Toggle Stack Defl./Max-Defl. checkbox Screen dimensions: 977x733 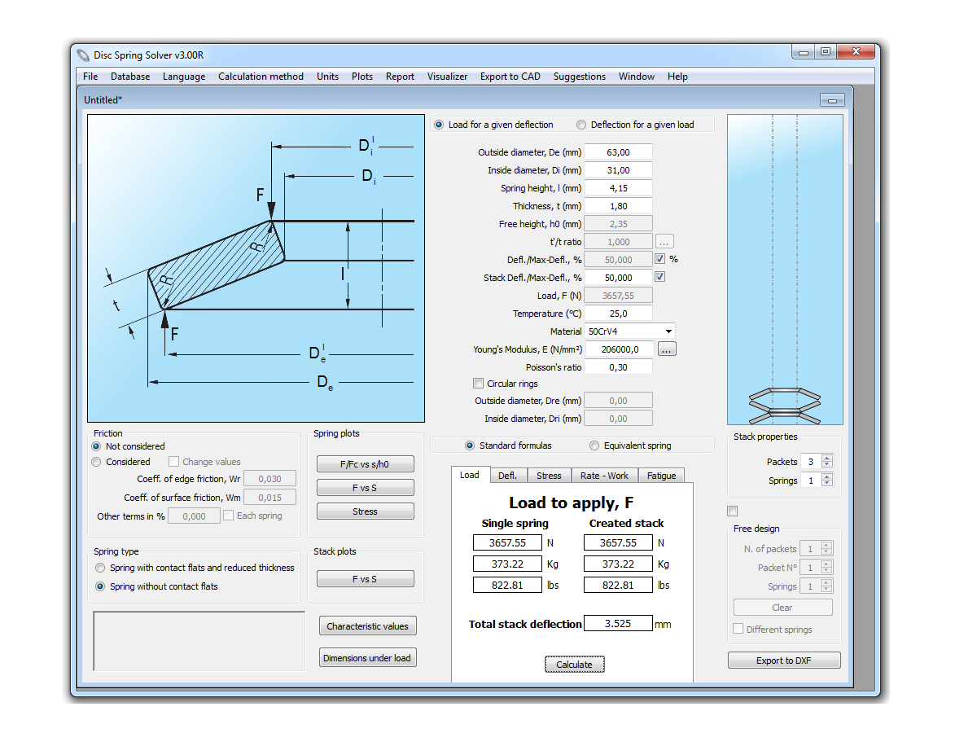[660, 278]
